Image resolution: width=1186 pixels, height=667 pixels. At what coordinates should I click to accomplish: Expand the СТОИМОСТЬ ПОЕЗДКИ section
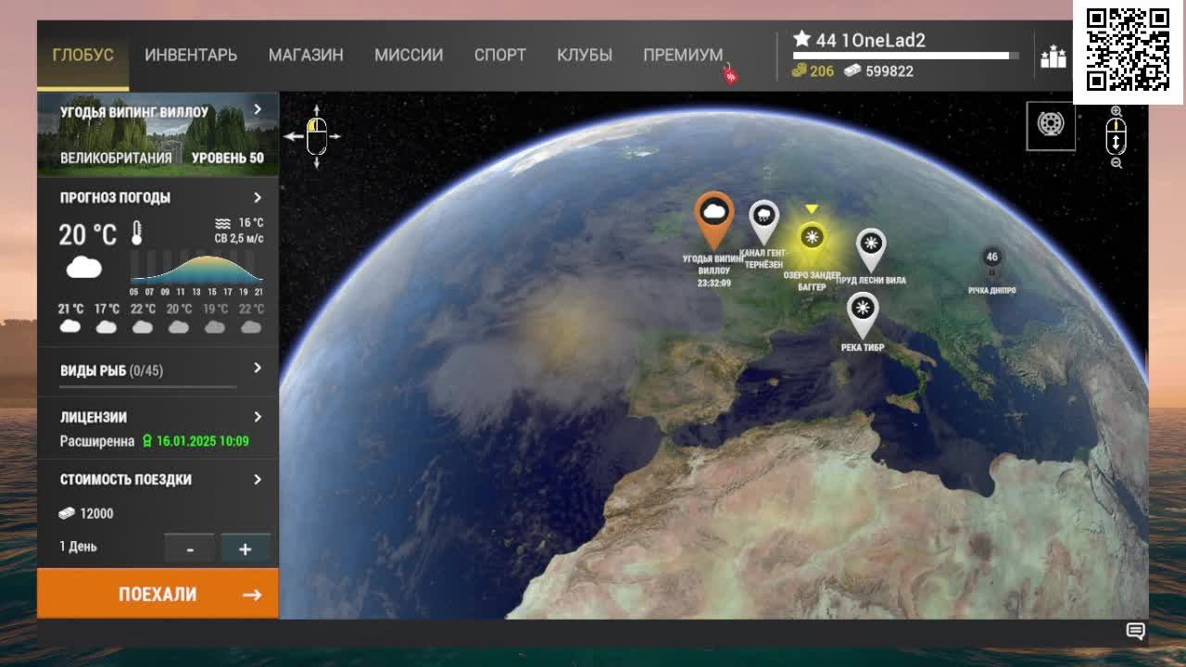point(258,479)
